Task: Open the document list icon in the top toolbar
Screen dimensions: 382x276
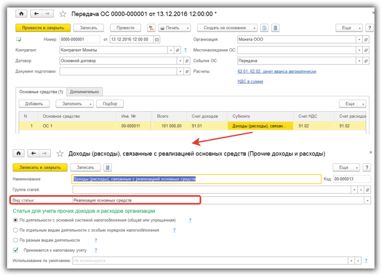Action: [x=276, y=28]
